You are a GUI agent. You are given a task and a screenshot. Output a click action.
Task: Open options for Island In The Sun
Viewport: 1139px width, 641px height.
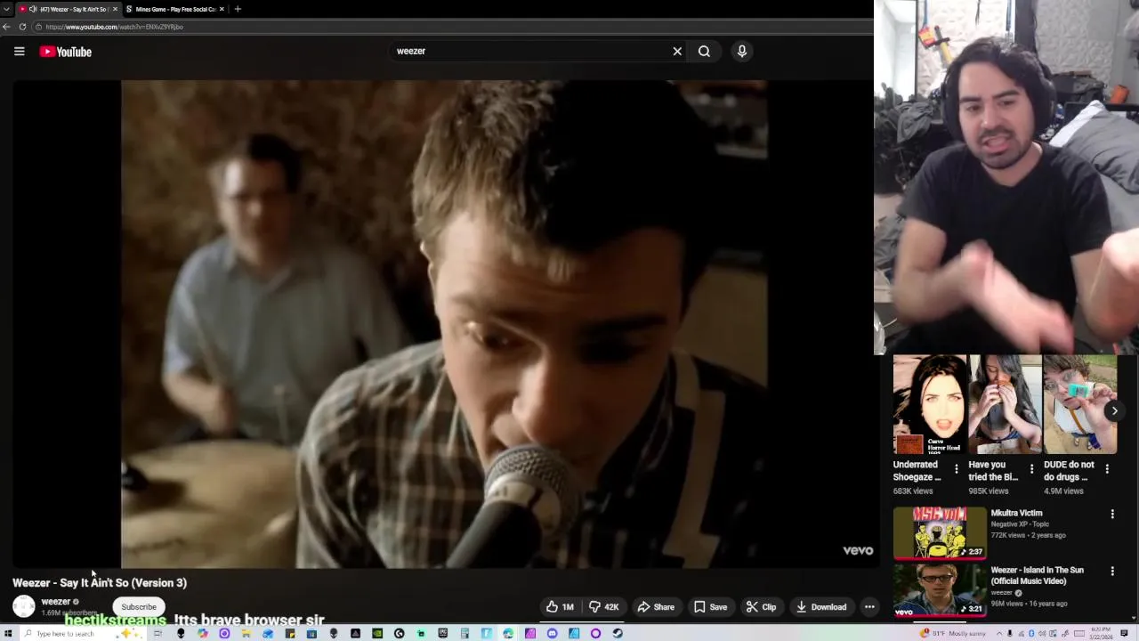point(1112,571)
